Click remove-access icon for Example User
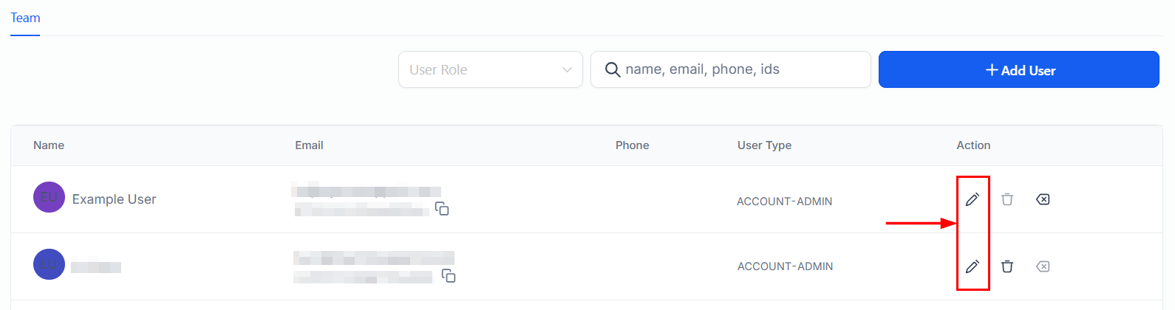The width and height of the screenshot is (1175, 310). (x=1043, y=199)
